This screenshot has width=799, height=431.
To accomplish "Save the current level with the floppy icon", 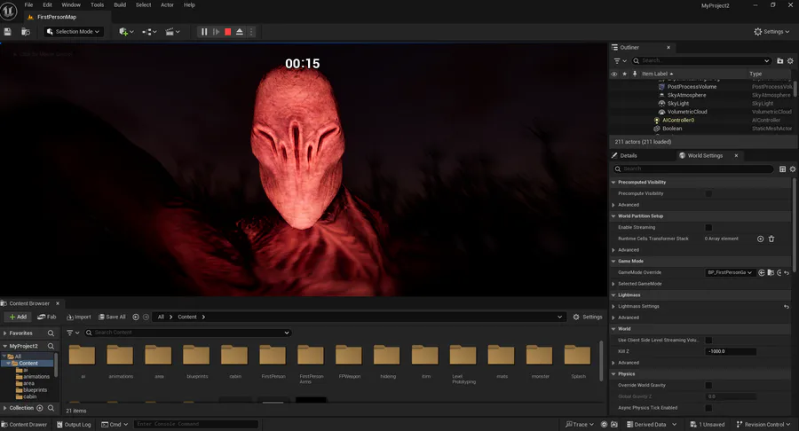I will coord(8,32).
